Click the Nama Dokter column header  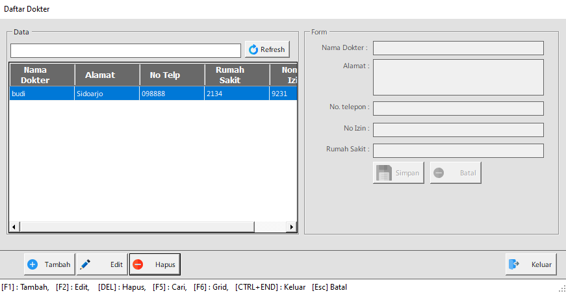(42, 75)
